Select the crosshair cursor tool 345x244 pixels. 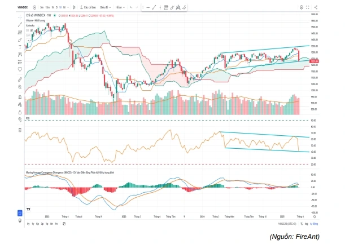[20, 19]
